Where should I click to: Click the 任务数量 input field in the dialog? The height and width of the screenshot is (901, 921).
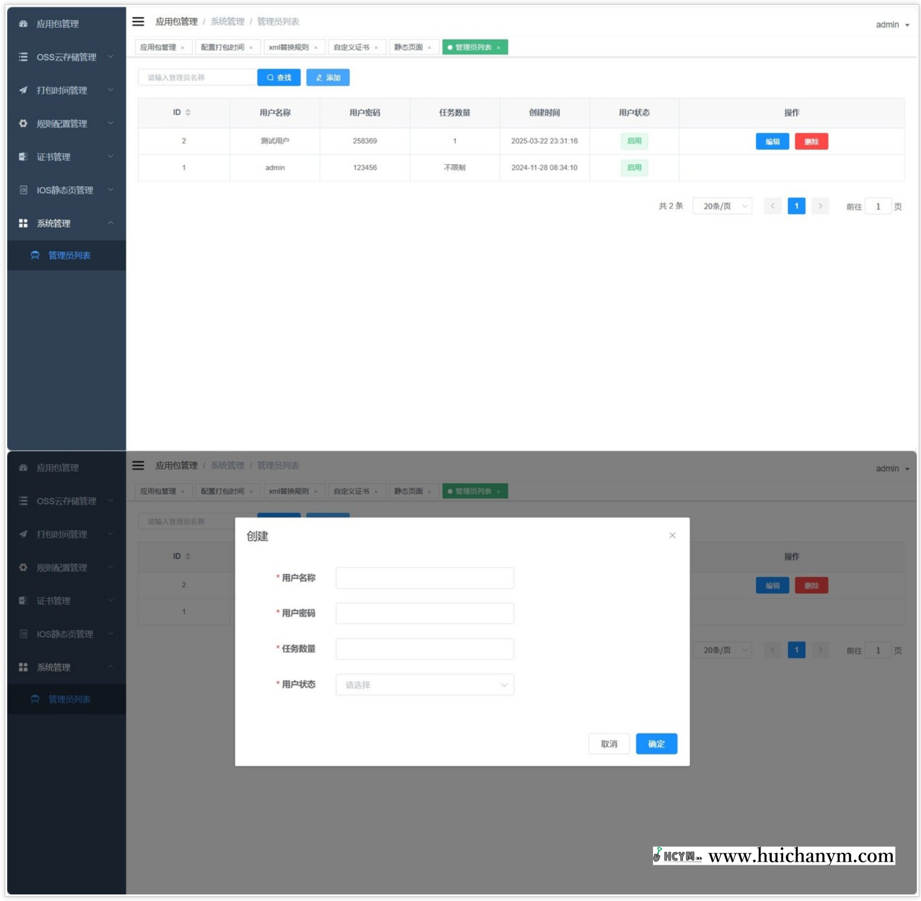424,649
